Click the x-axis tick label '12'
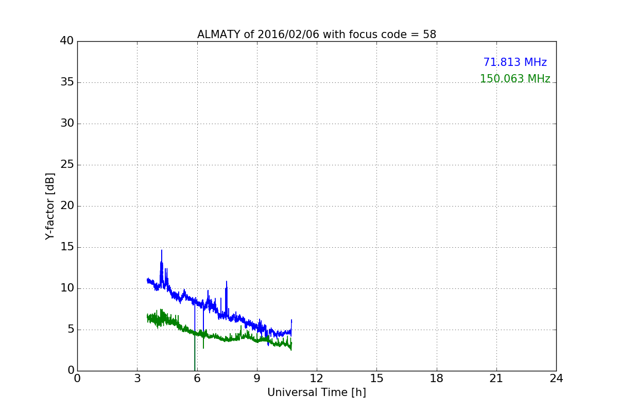Screen dimensions: 618x412 (x=317, y=379)
